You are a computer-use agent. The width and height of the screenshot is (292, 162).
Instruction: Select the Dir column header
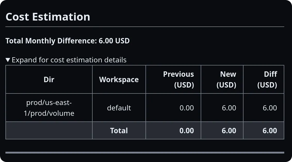[x=49, y=79]
